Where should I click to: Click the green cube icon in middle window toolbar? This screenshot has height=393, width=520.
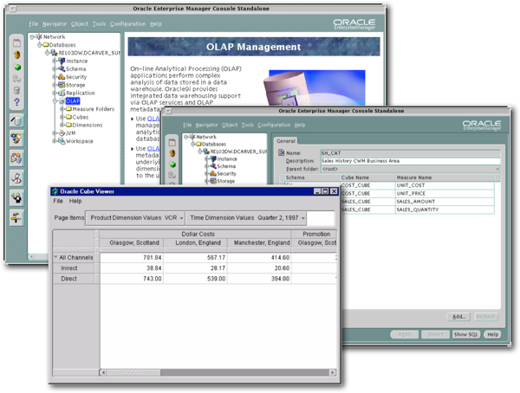click(172, 164)
